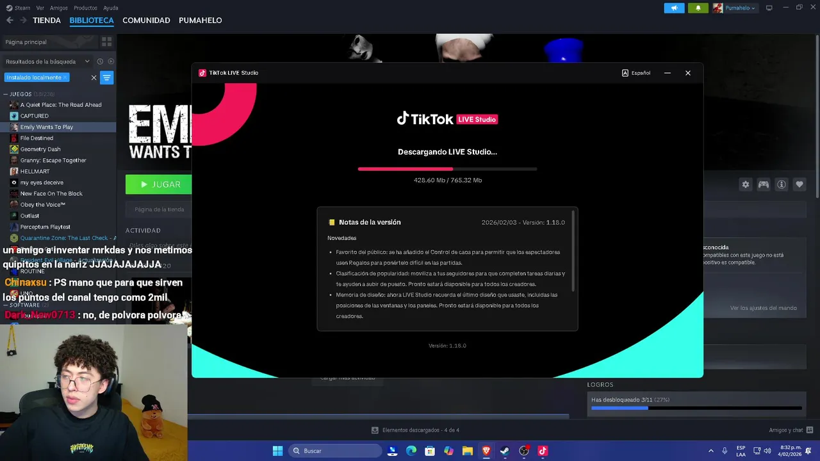Remove the Instalado localmente filter tag
Screen dimensions: 820x461
[65, 77]
